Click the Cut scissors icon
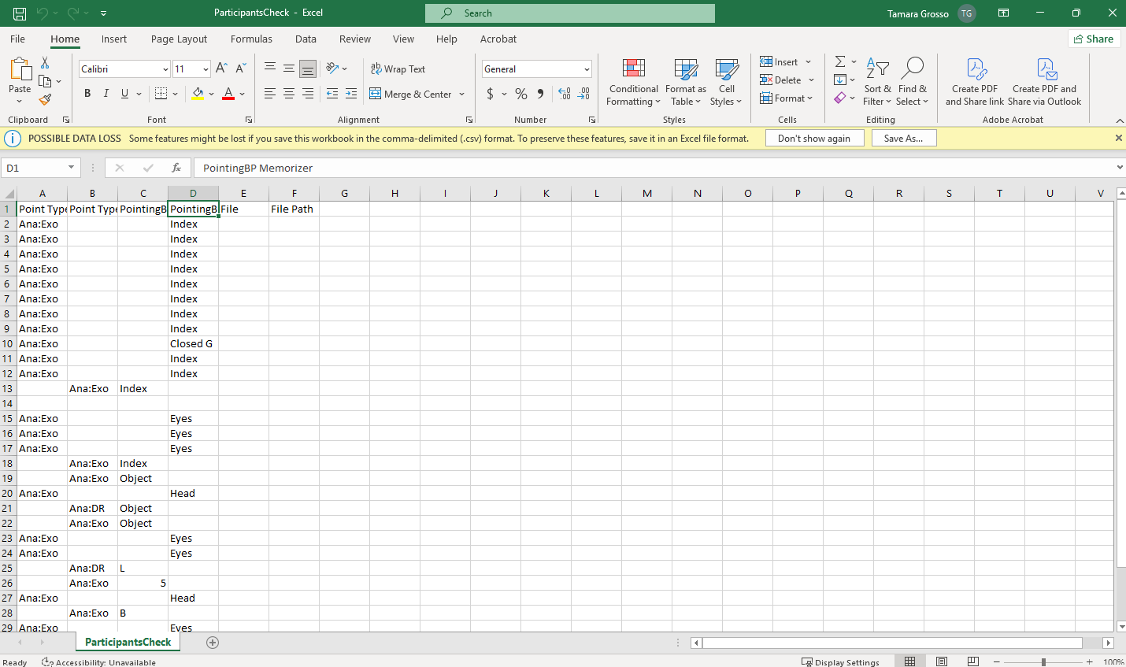This screenshot has height=667, width=1126. pyautogui.click(x=45, y=63)
